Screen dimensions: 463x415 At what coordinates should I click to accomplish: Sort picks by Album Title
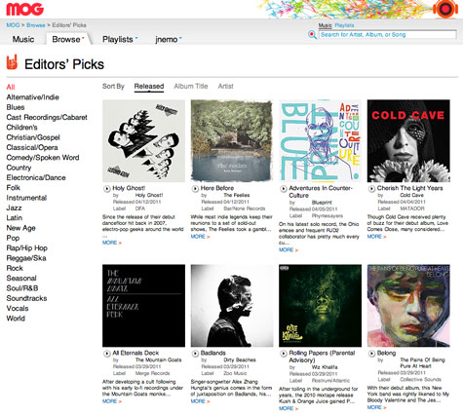coord(191,86)
